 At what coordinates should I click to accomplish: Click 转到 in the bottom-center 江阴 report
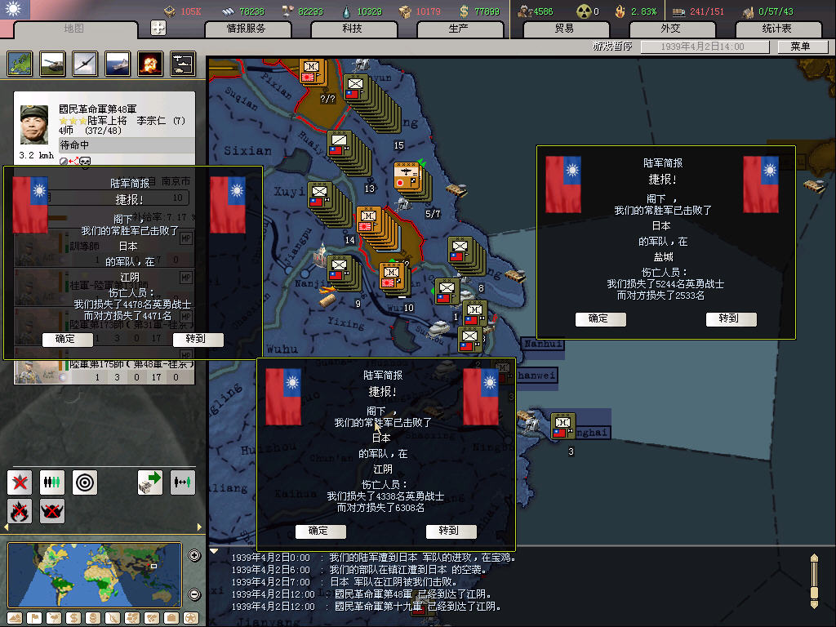(x=451, y=531)
